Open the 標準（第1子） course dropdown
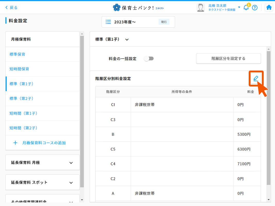Screen dimensions: 275x206 [127, 40]
